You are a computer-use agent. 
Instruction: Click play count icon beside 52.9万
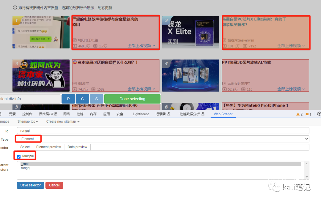(x=225, y=89)
